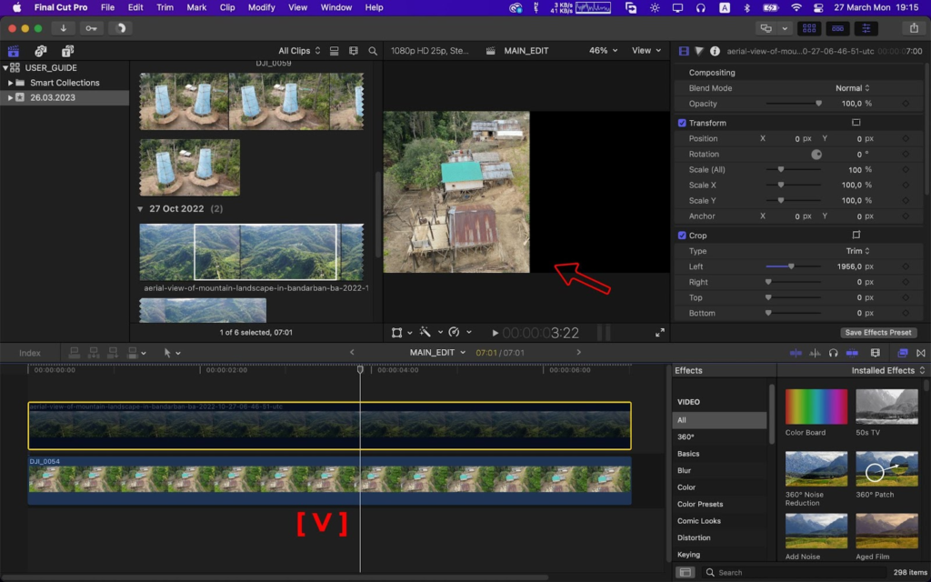Click the browser search magnifier icon

pos(373,51)
